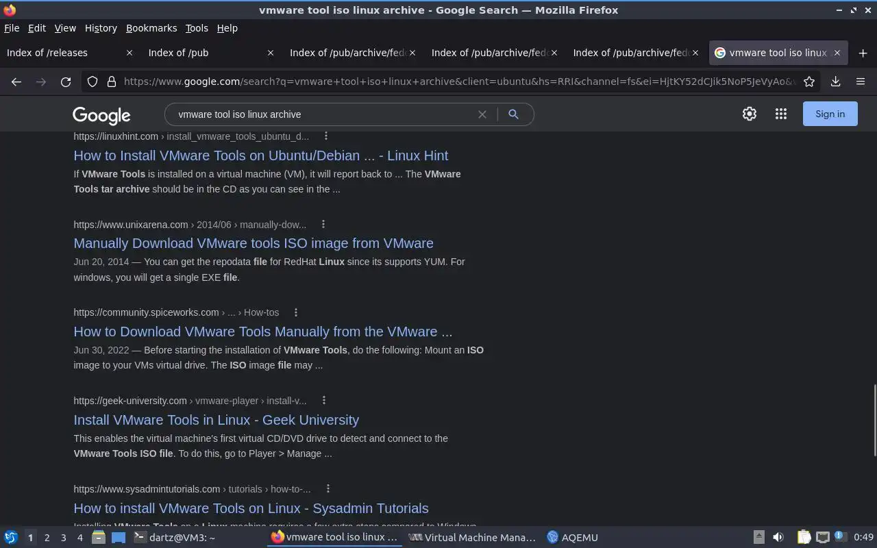The width and height of the screenshot is (877, 548).
Task: Open a new browser tab
Action: [x=863, y=53]
